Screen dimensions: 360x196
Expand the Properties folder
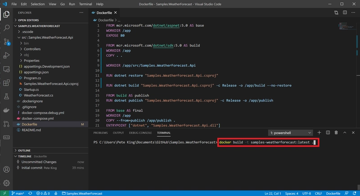(50, 61)
